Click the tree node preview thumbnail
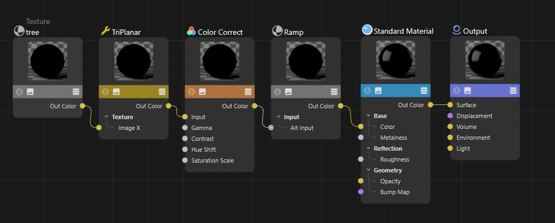The width and height of the screenshot is (555, 223). (x=47, y=61)
